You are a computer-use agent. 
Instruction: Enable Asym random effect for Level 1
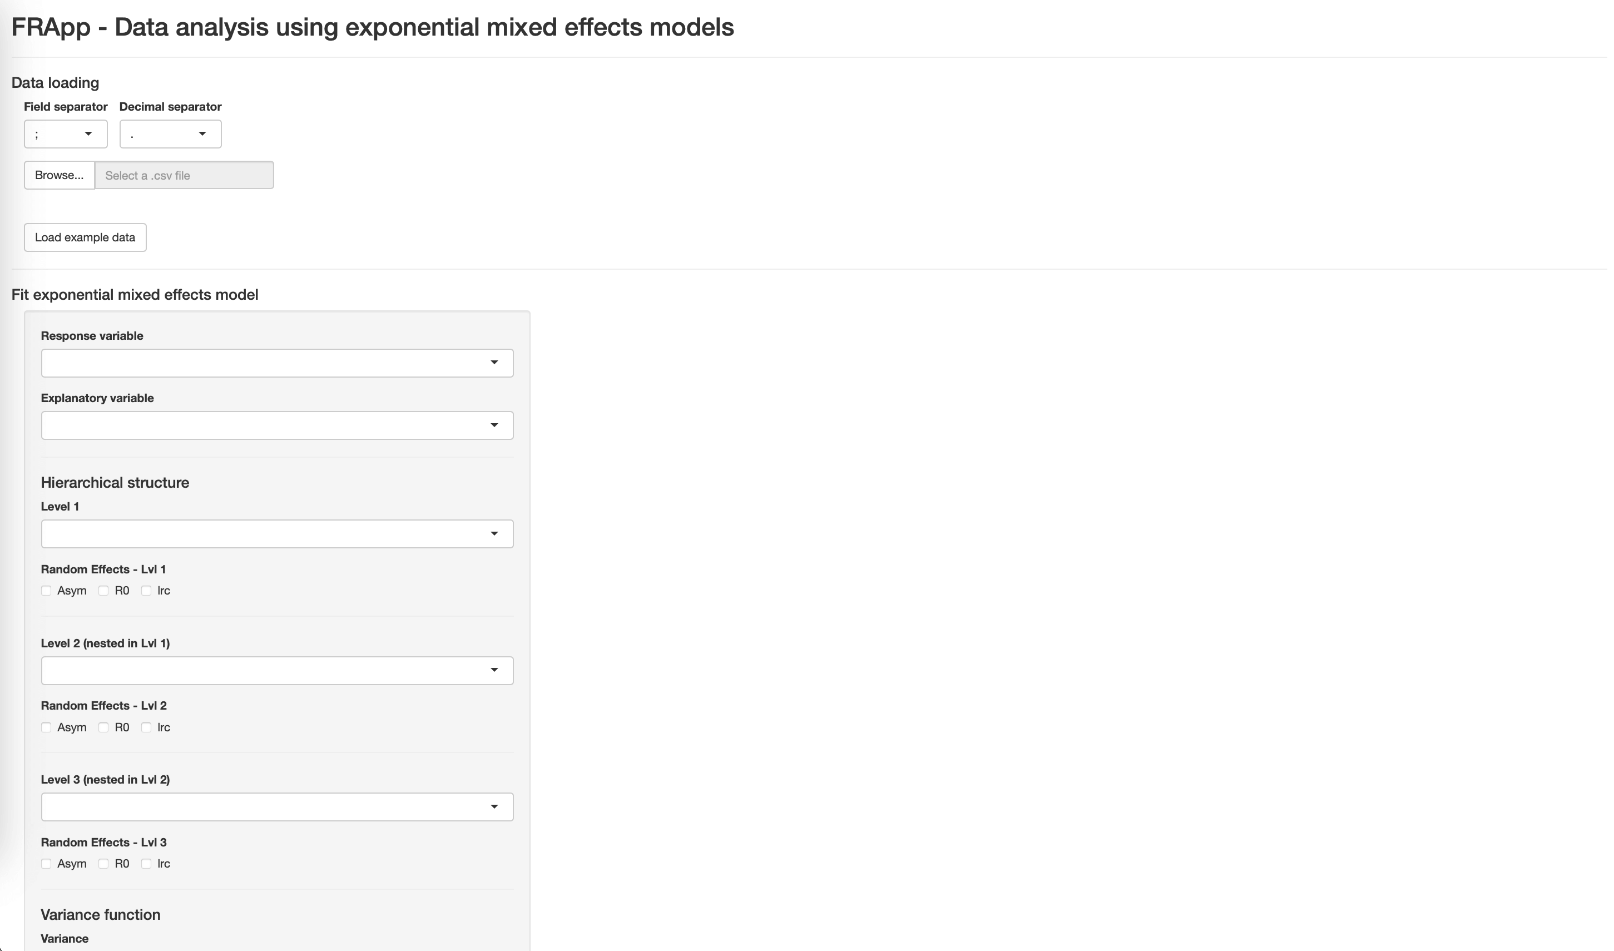46,590
